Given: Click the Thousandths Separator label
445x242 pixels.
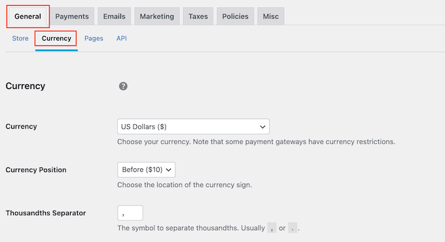Looking at the screenshot, I should pos(46,213).
